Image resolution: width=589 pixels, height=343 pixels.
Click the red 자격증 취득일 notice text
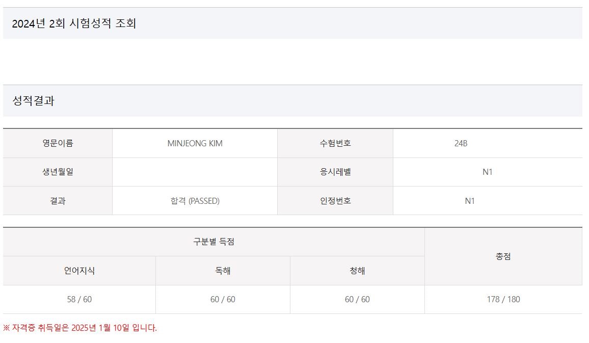coord(80,328)
